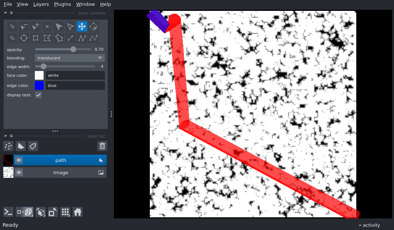The width and height of the screenshot is (394, 230).
Task: Expand the activity panel in status bar
Action: [369, 225]
